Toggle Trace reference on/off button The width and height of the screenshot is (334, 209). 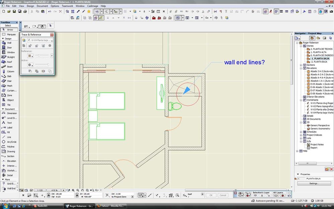pyautogui.click(x=24, y=40)
